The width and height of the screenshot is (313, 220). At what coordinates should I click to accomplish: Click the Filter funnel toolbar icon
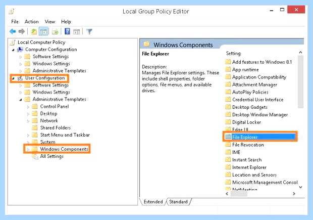(89, 31)
